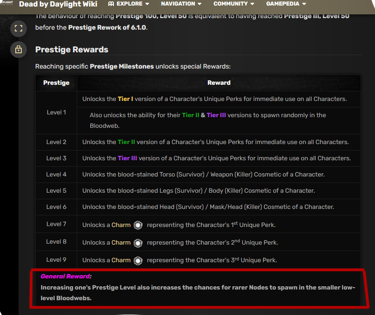This screenshot has width=375, height=315.
Task: Open the Gamepedia dropdown menu
Action: pyautogui.click(x=286, y=4)
